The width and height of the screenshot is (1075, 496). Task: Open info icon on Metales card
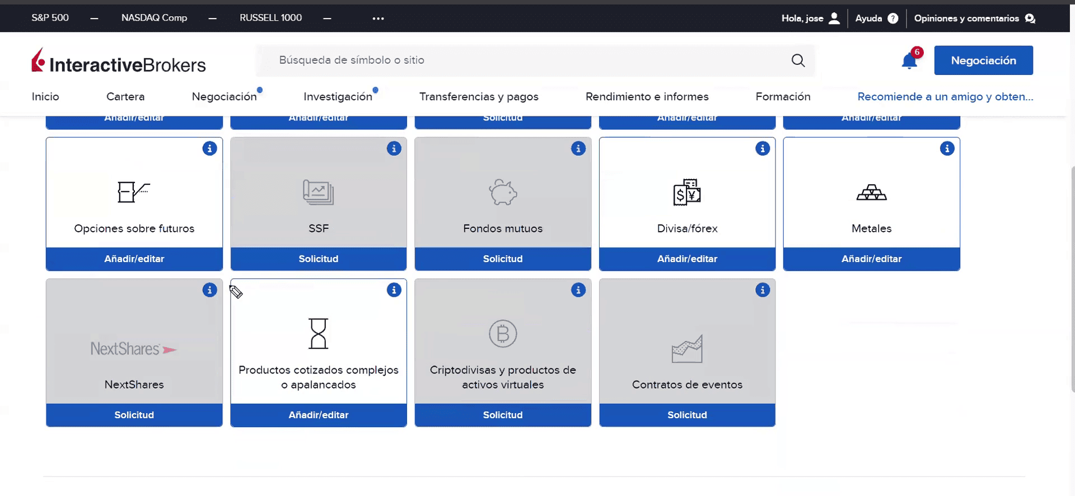(947, 149)
